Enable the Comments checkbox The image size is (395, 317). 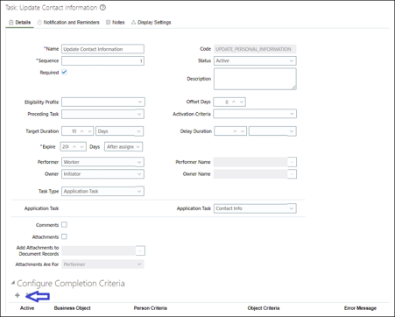point(64,225)
